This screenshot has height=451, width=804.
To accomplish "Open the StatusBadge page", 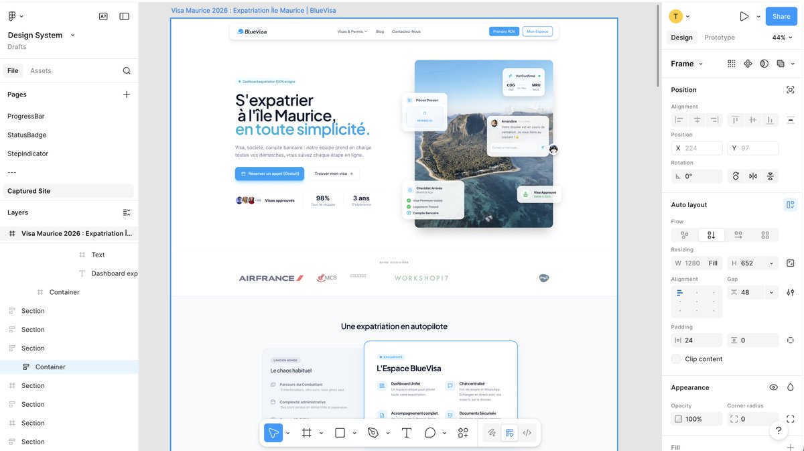I will pos(27,135).
